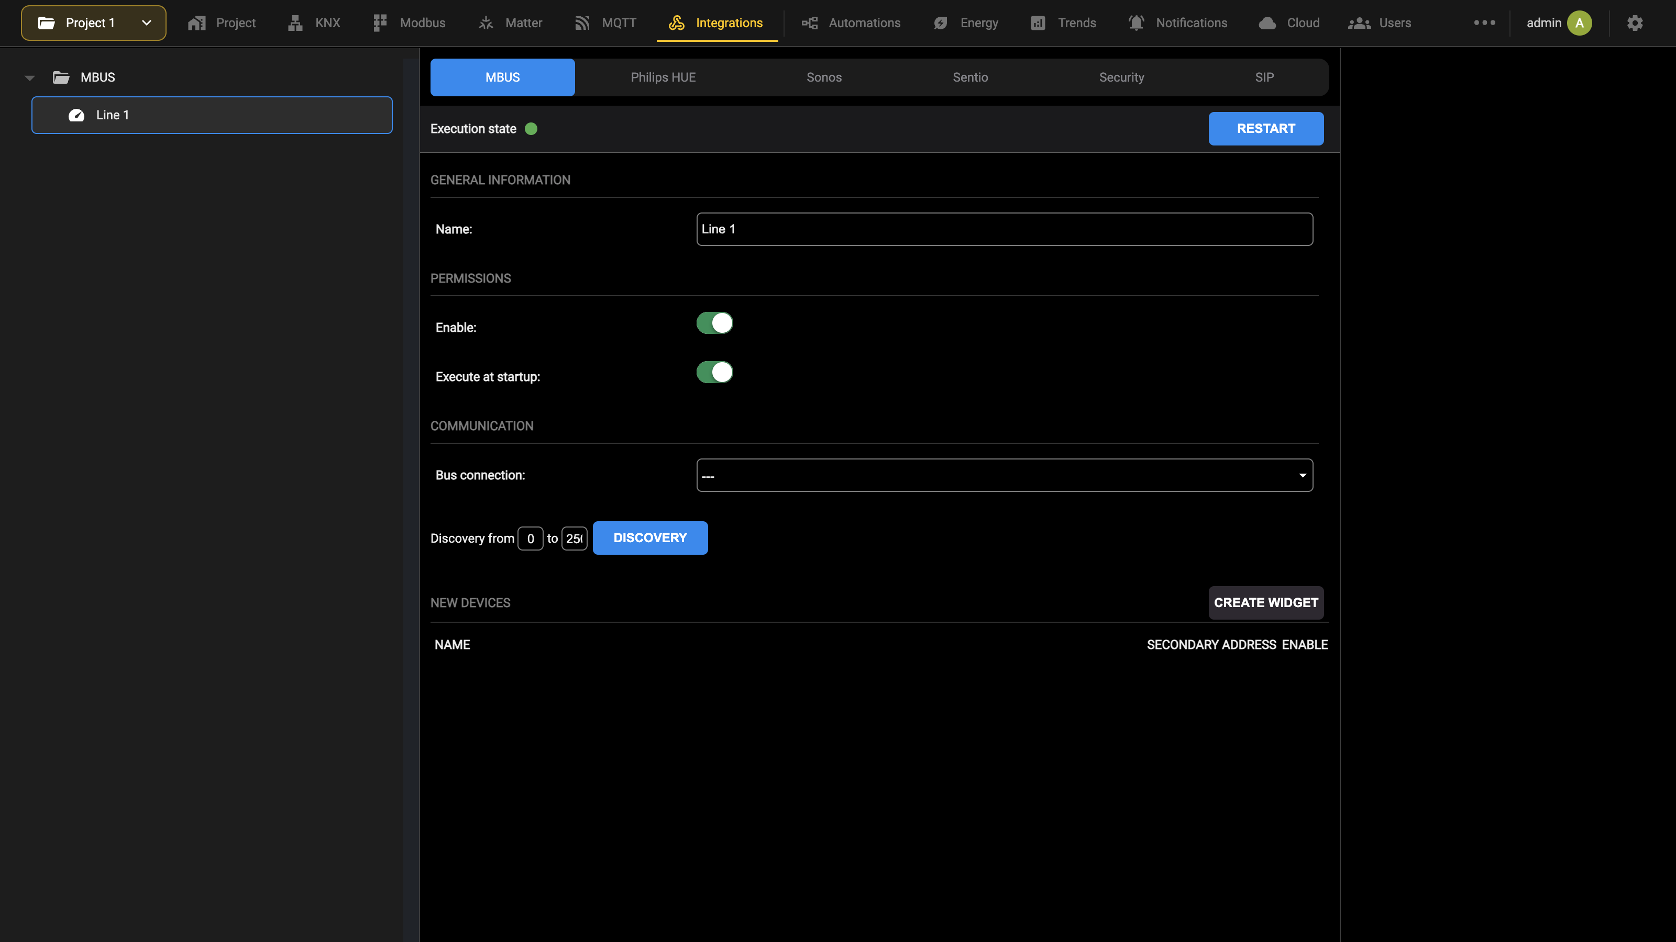1676x942 pixels.
Task: Click the RESTART button
Action: [1265, 129]
